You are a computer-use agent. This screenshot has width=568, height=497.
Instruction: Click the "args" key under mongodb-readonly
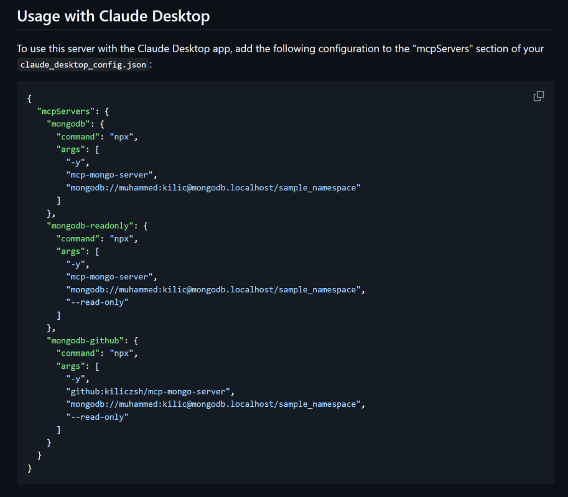(x=71, y=251)
